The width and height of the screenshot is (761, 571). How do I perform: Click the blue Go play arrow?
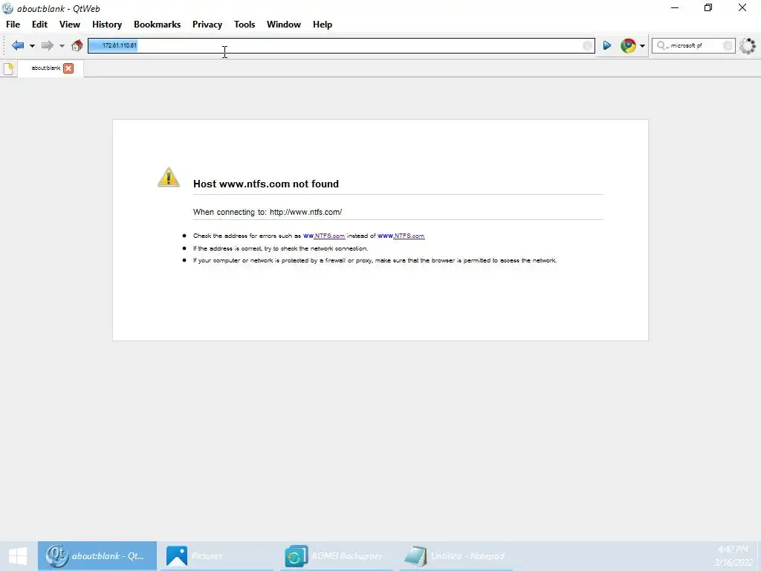pos(606,45)
